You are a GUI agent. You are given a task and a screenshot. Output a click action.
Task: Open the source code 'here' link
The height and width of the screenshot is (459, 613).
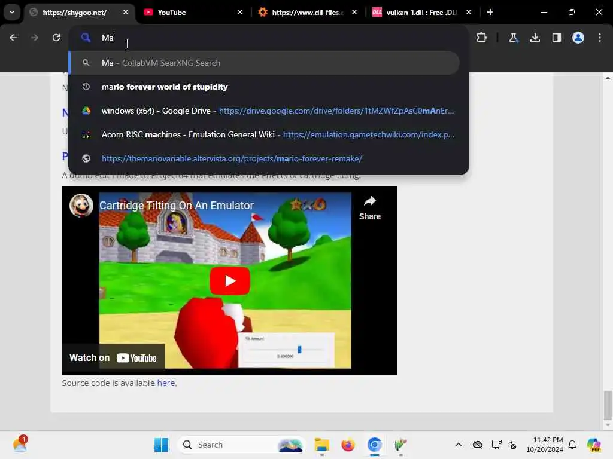click(166, 383)
